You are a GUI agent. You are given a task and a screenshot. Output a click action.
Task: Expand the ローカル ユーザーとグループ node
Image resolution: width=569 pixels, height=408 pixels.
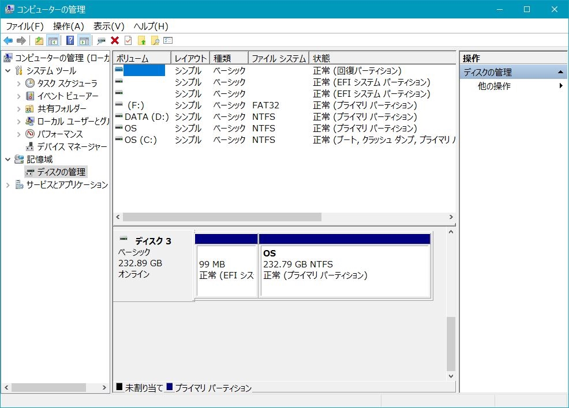19,122
